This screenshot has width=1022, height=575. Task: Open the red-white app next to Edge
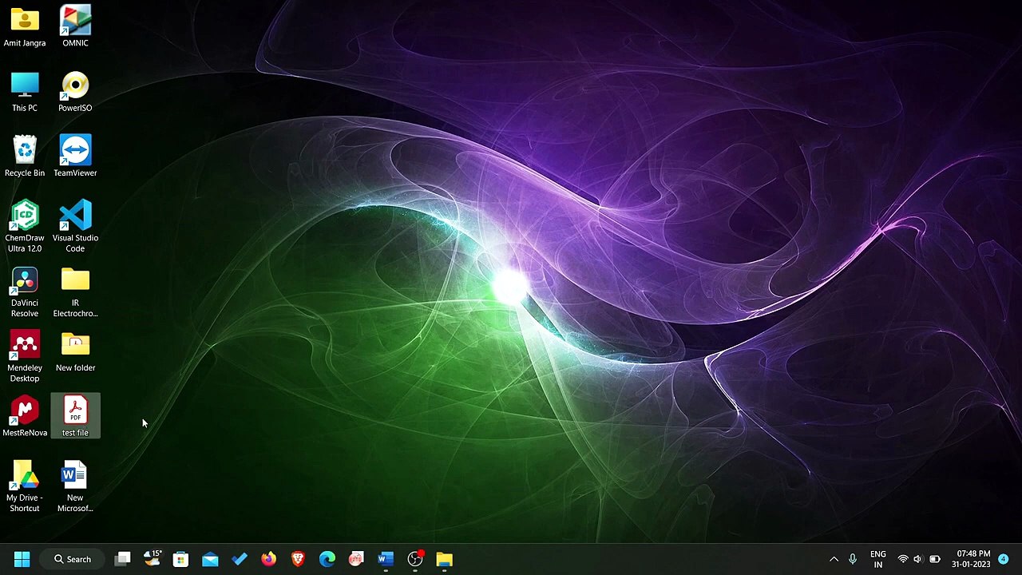pyautogui.click(x=356, y=559)
